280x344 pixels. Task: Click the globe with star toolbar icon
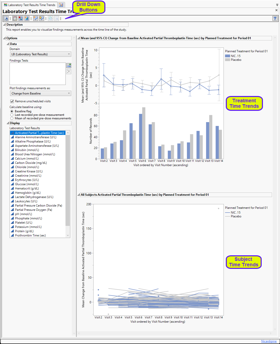coord(27,18)
